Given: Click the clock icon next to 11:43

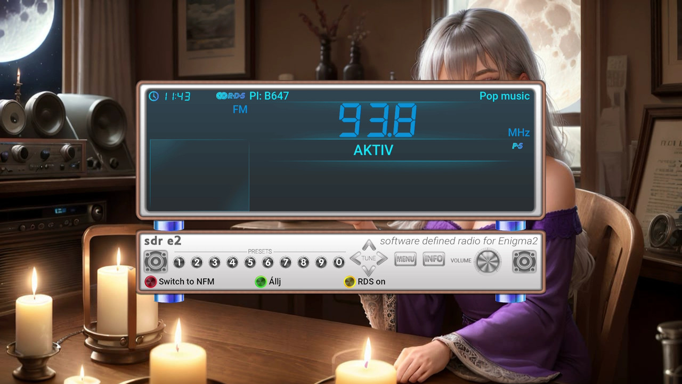Looking at the screenshot, I should click(153, 97).
